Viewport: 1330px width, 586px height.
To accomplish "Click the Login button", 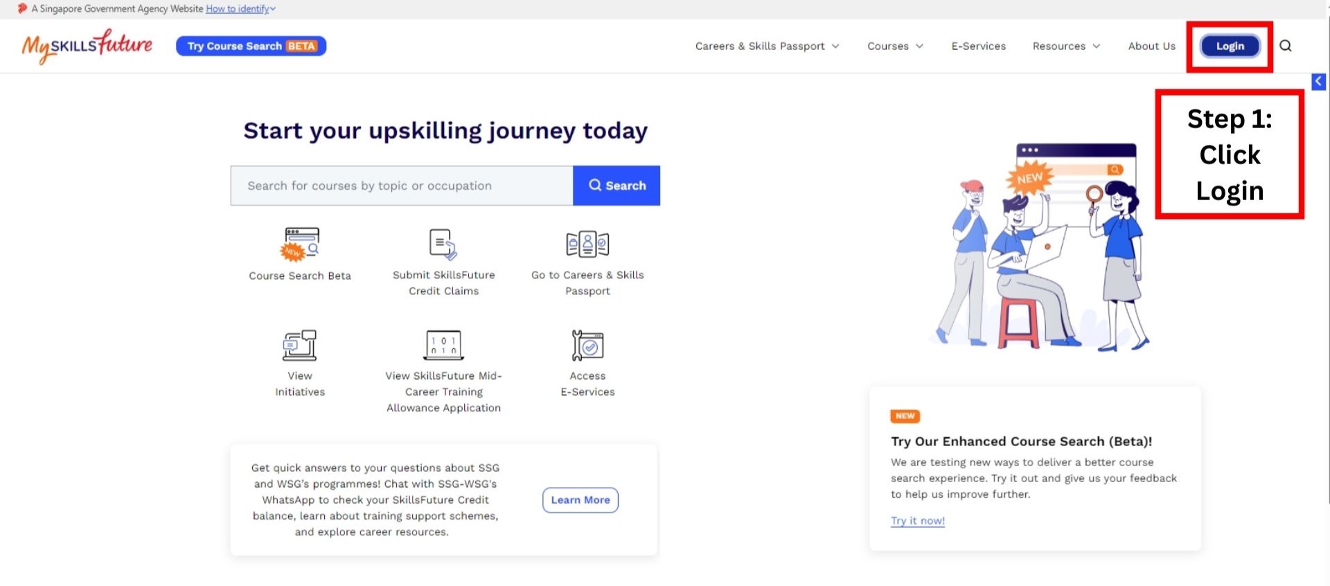I will click(1230, 46).
